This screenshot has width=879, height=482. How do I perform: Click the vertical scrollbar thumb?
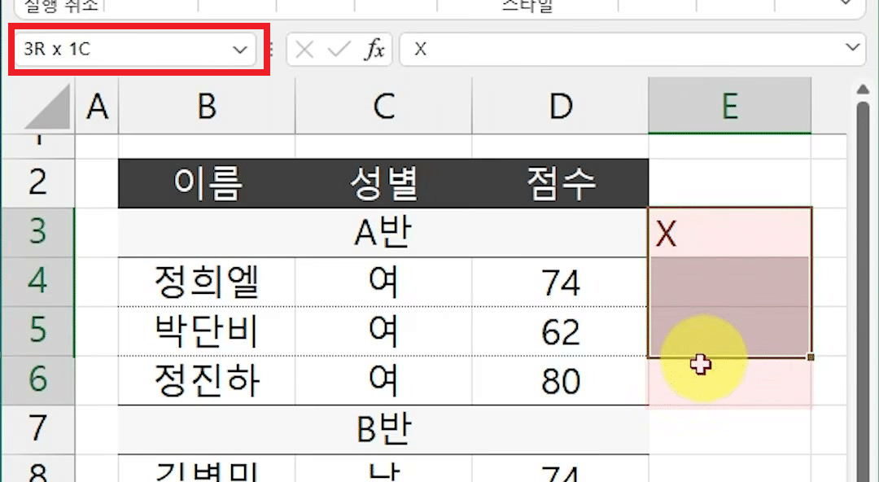[x=864, y=291]
